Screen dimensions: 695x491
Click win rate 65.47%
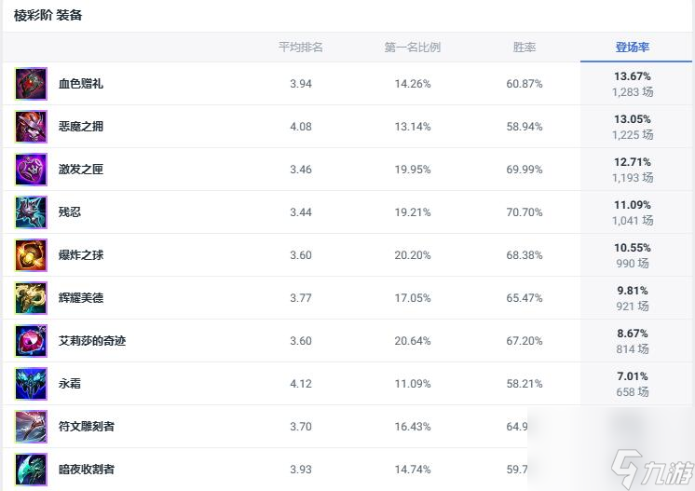[525, 298]
